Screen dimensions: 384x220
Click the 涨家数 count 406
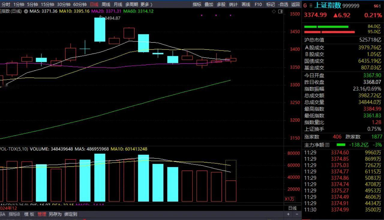(x=337, y=137)
